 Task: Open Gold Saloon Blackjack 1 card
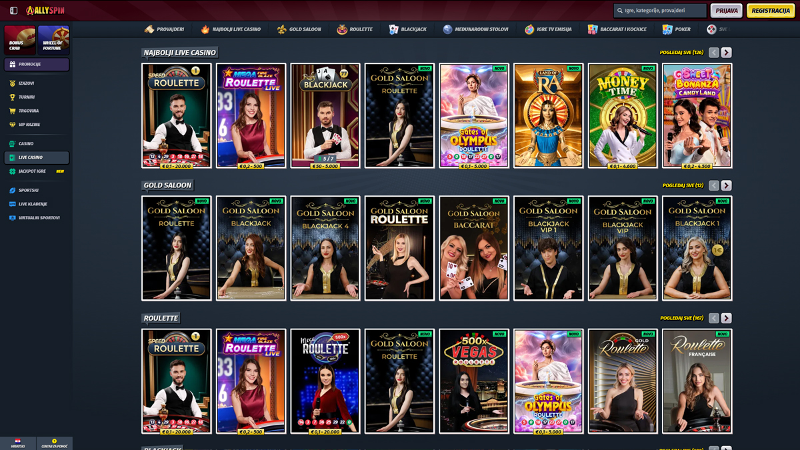coord(697,248)
